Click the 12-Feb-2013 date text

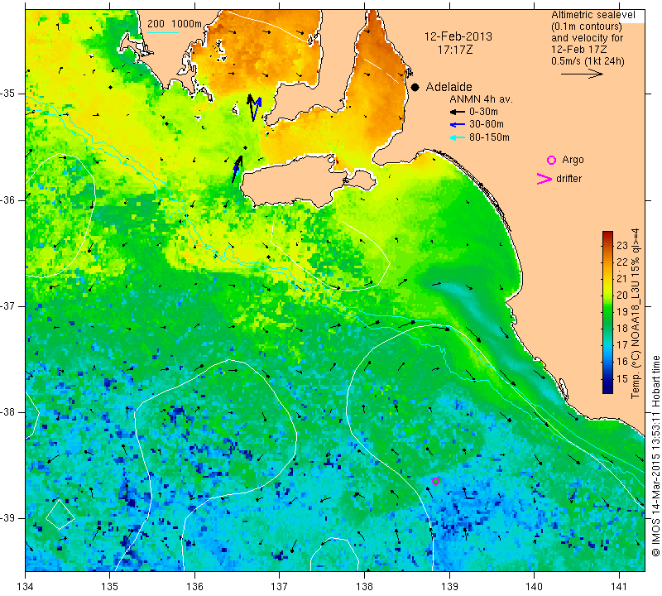coord(458,36)
